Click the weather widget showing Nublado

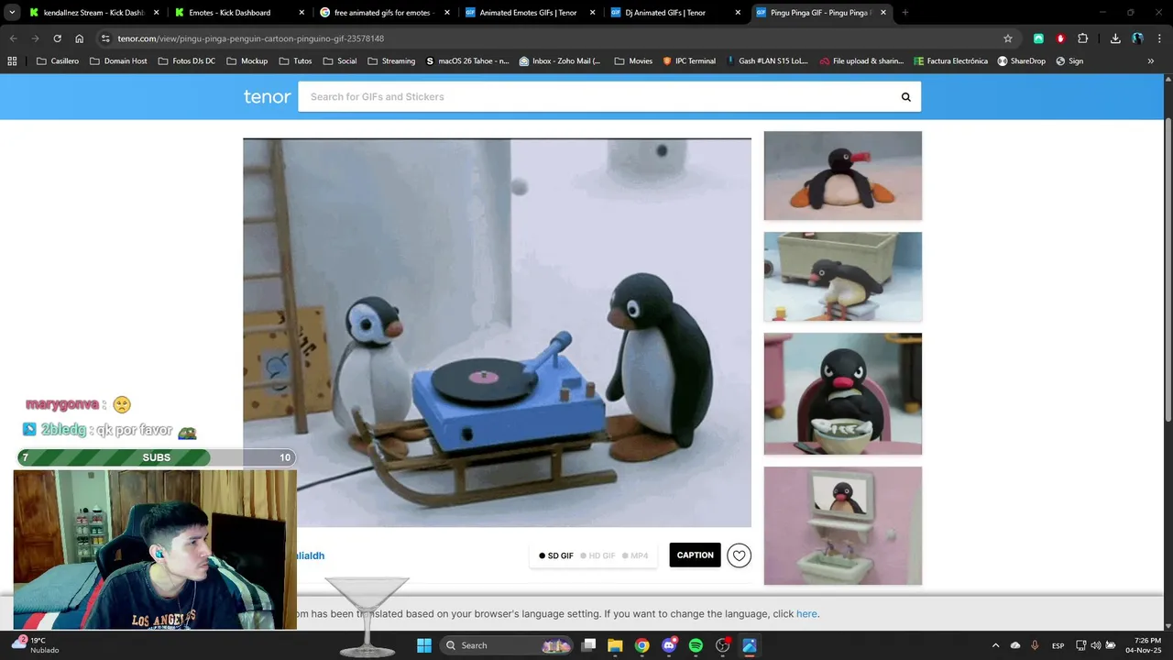coord(35,645)
